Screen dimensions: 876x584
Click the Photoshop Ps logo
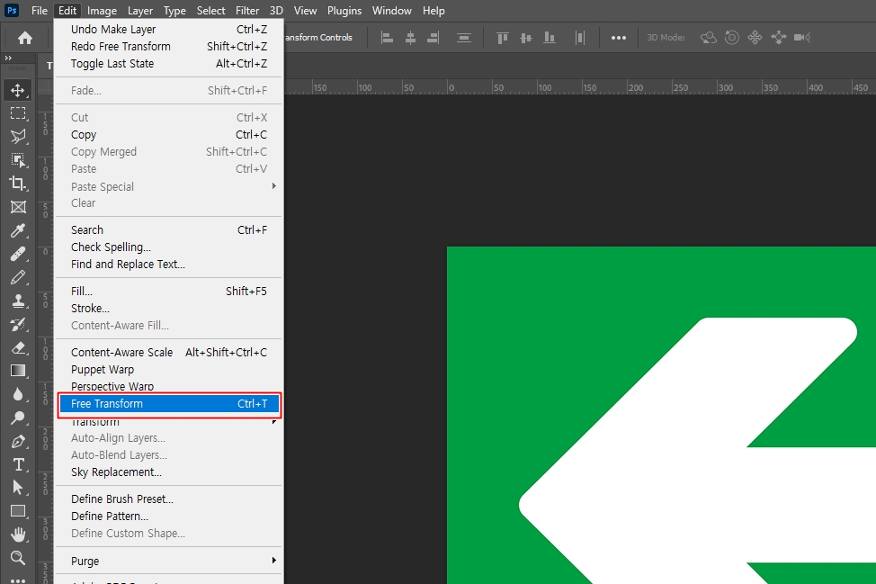click(x=11, y=10)
